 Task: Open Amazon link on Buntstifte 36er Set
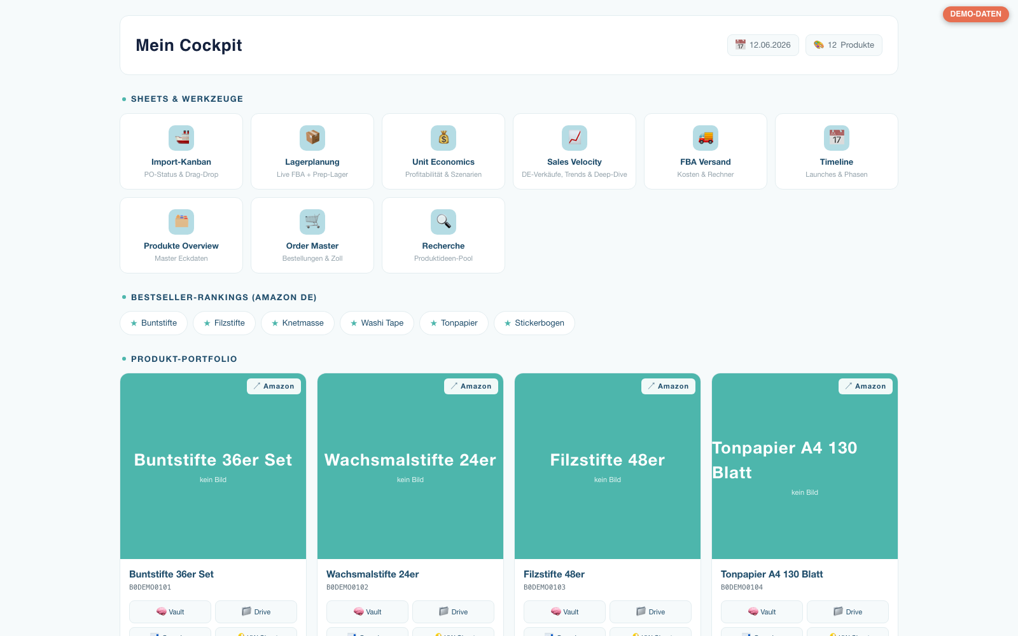(x=274, y=386)
